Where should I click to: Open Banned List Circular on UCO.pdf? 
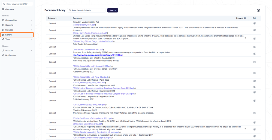(87, 124)
